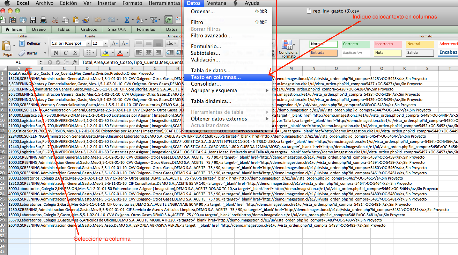Click the Print icon
458x255 pixels.
pyautogui.click(x=43, y=20)
